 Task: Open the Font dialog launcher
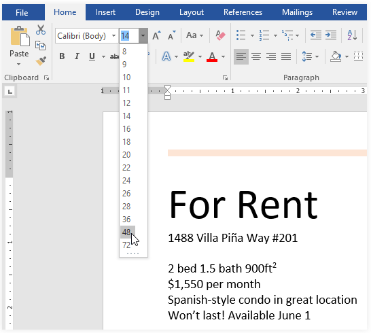pyautogui.click(x=225, y=78)
